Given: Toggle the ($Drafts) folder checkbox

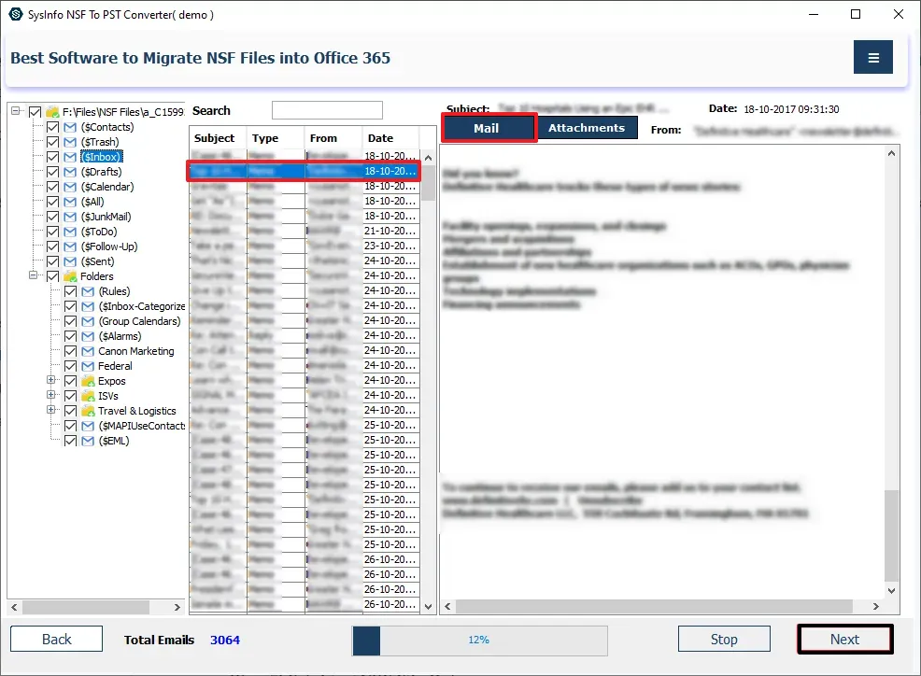Looking at the screenshot, I should [53, 172].
